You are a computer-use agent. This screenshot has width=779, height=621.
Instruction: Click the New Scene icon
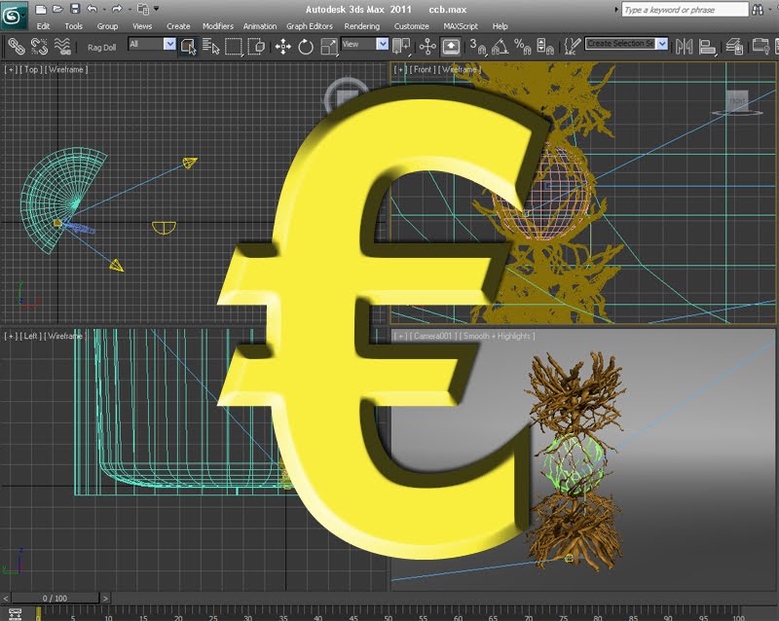click(41, 9)
